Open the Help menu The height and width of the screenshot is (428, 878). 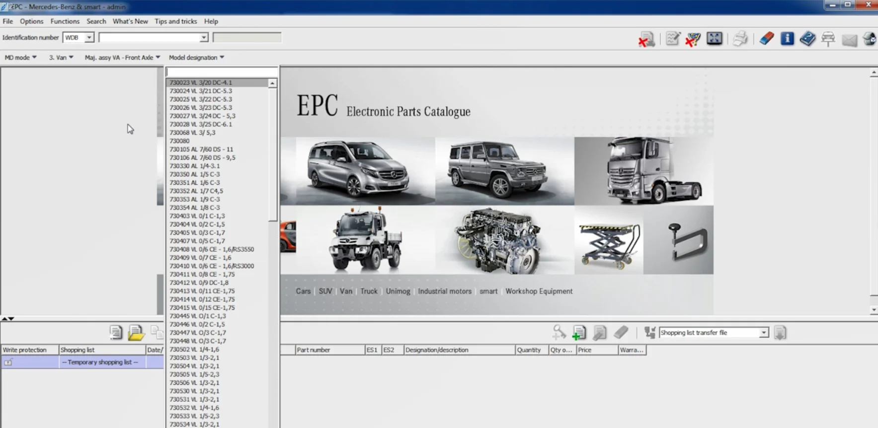(211, 21)
